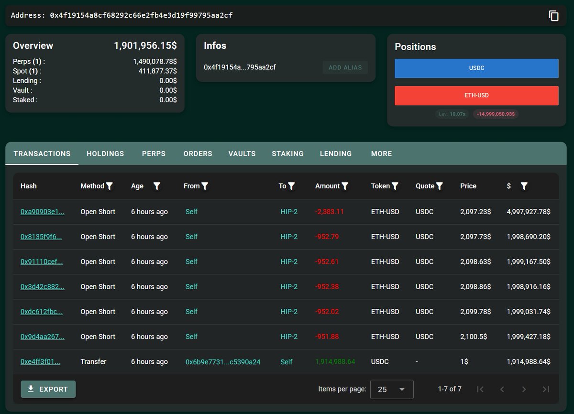The width and height of the screenshot is (574, 414).
Task: Filter the Quote column
Action: (440, 186)
